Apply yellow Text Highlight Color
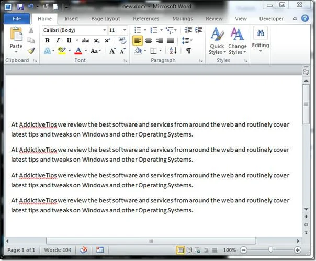The image size is (316, 261). [62, 51]
